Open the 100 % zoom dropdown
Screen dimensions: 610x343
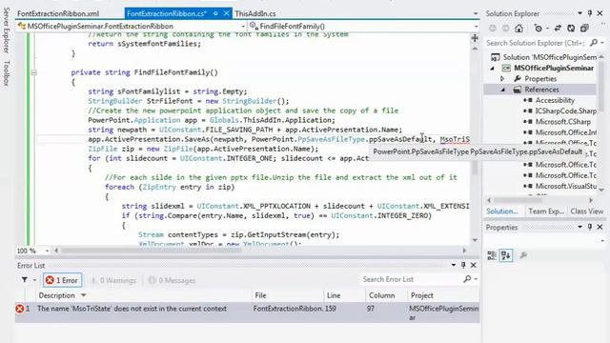47,251
